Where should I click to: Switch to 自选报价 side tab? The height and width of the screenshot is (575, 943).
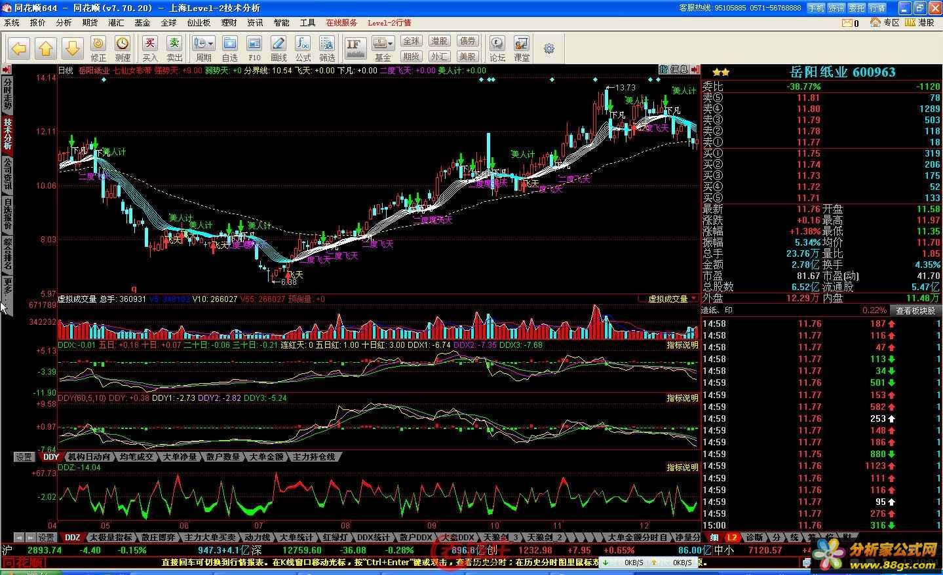(7, 213)
